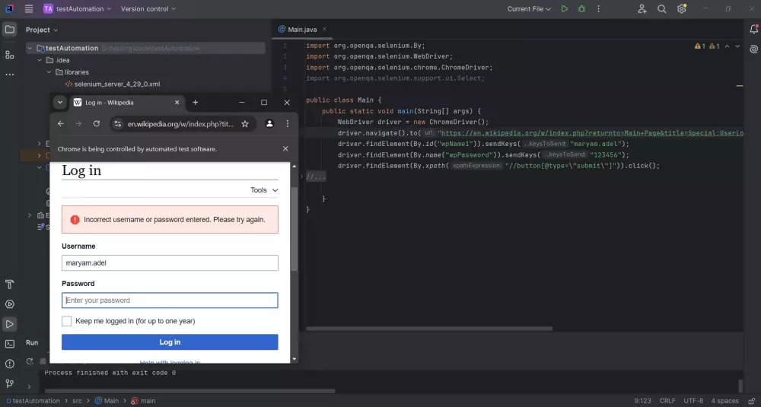Screen dimensions: 761x407
Task: Open the Version control dropdown
Action: (148, 8)
